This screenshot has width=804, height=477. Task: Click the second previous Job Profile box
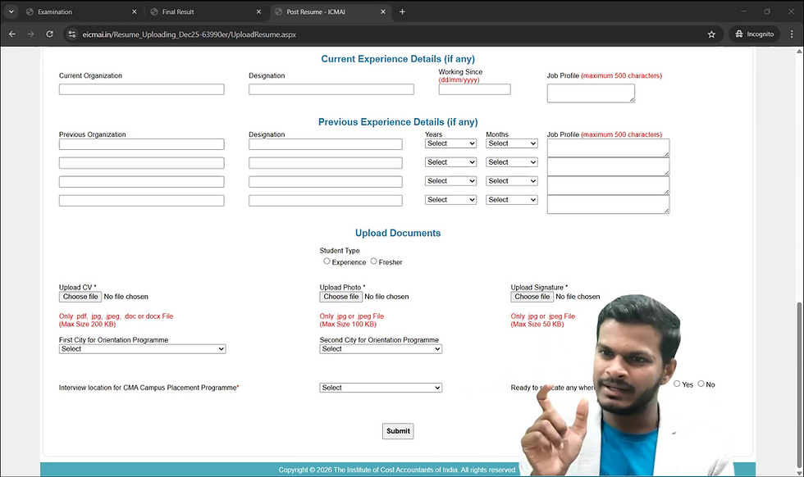pos(608,166)
